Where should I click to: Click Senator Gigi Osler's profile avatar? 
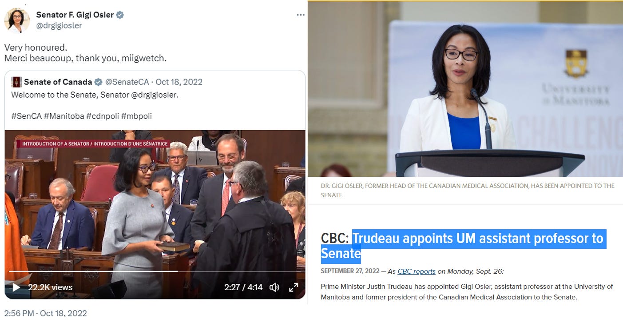point(17,20)
